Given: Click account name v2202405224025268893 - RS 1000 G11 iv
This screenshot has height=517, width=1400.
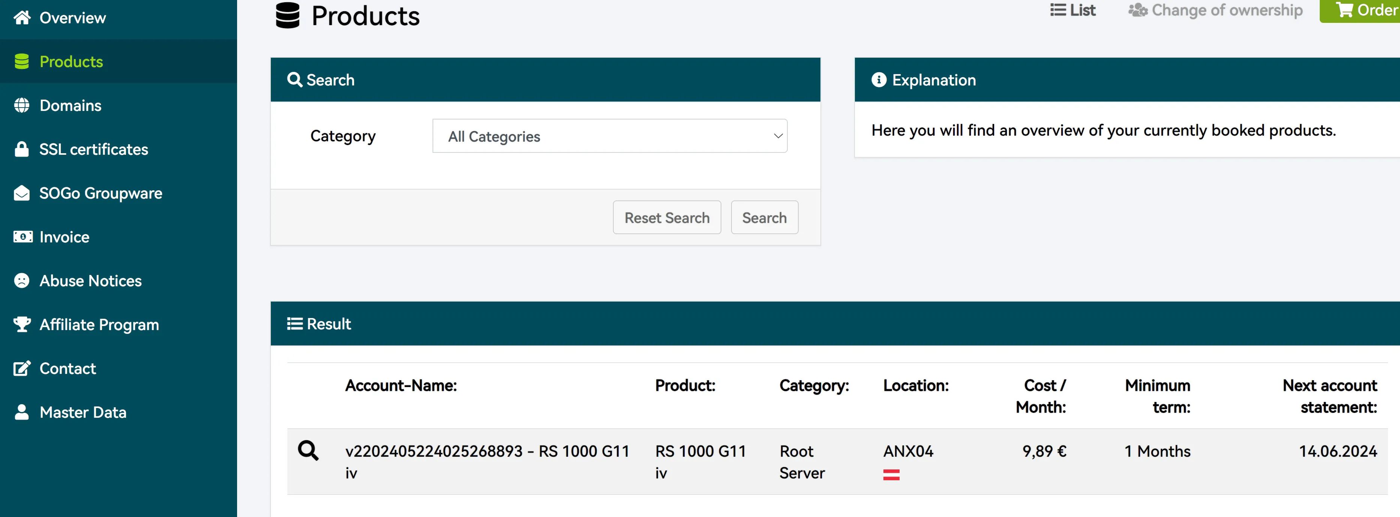Looking at the screenshot, I should [x=487, y=462].
